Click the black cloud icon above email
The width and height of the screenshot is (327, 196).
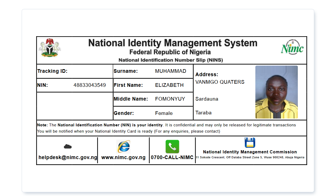pyautogui.click(x=68, y=147)
